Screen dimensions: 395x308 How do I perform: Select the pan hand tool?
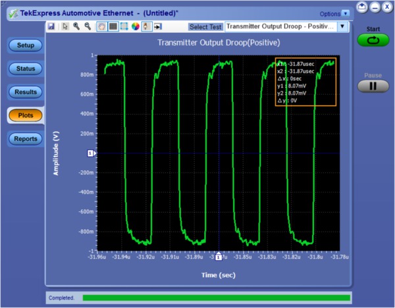click(x=101, y=26)
